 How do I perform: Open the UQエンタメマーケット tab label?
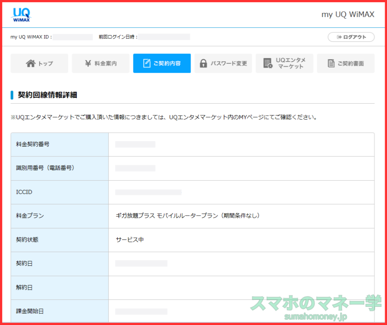[291, 63]
